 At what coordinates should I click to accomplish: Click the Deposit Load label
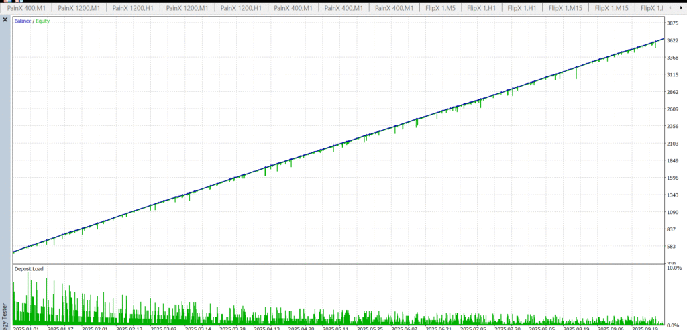(29, 269)
